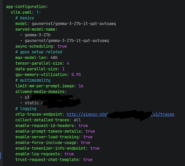Click data-parallel-size value 1

tap(63, 69)
